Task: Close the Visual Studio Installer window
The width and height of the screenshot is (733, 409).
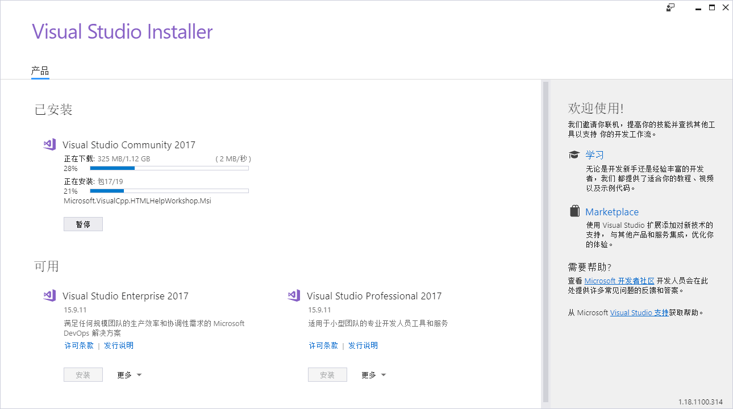Action: point(726,7)
